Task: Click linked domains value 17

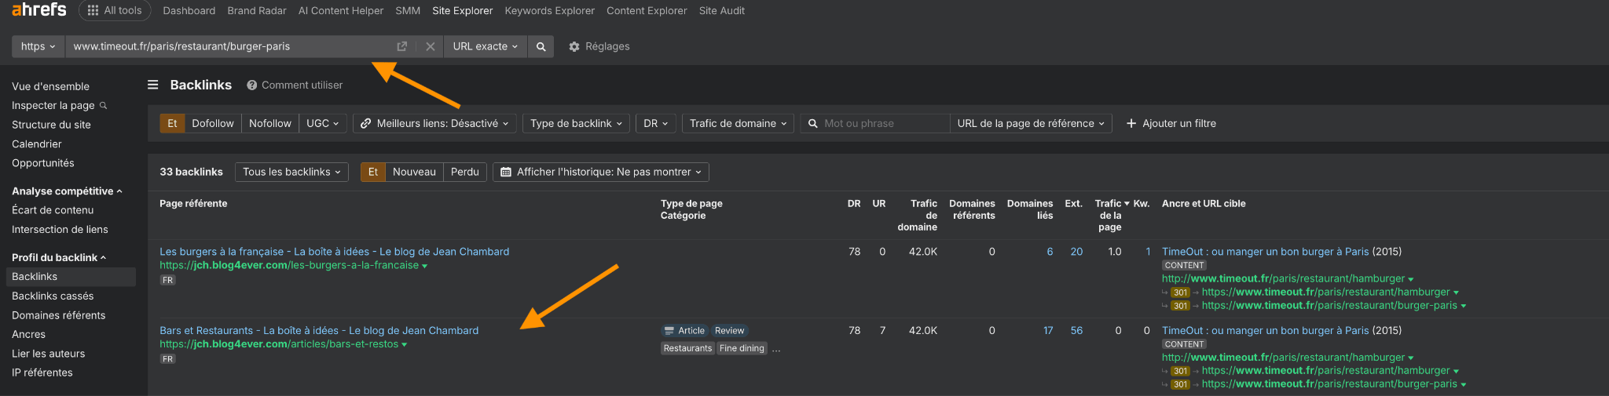Action: [x=1048, y=330]
